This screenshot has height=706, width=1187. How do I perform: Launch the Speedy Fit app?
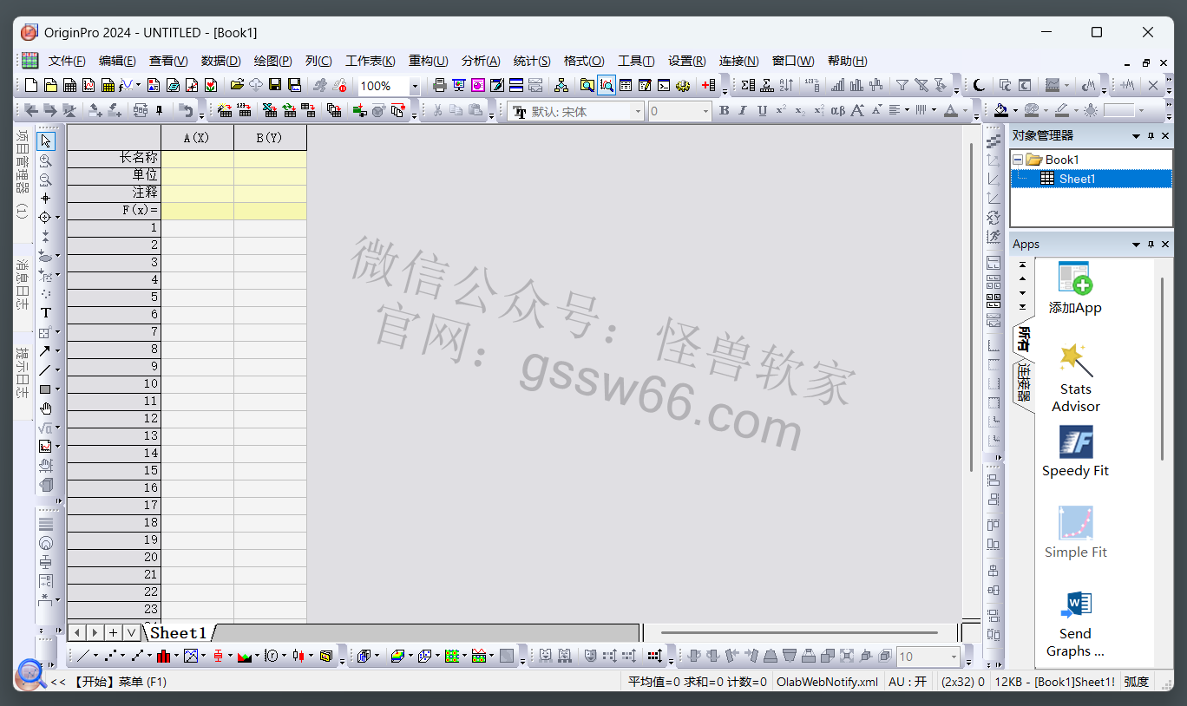tap(1075, 451)
